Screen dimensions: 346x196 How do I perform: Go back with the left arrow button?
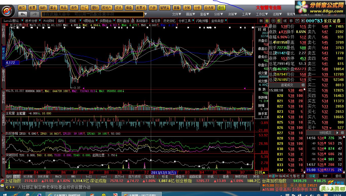coord(23,14)
